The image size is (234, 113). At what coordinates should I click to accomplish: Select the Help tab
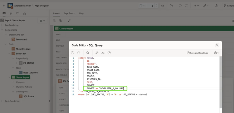(81, 13)
